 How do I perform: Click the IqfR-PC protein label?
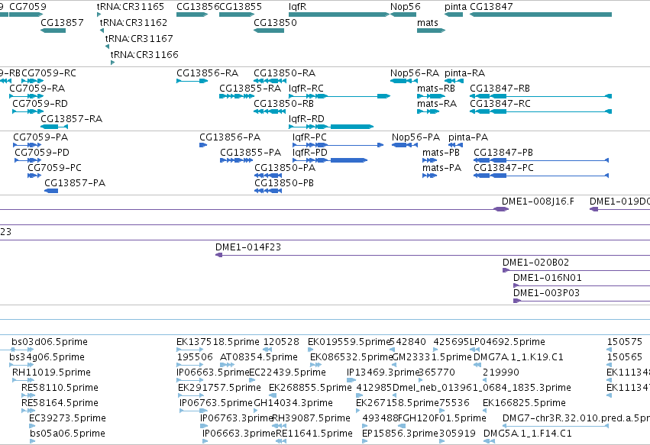(309, 137)
